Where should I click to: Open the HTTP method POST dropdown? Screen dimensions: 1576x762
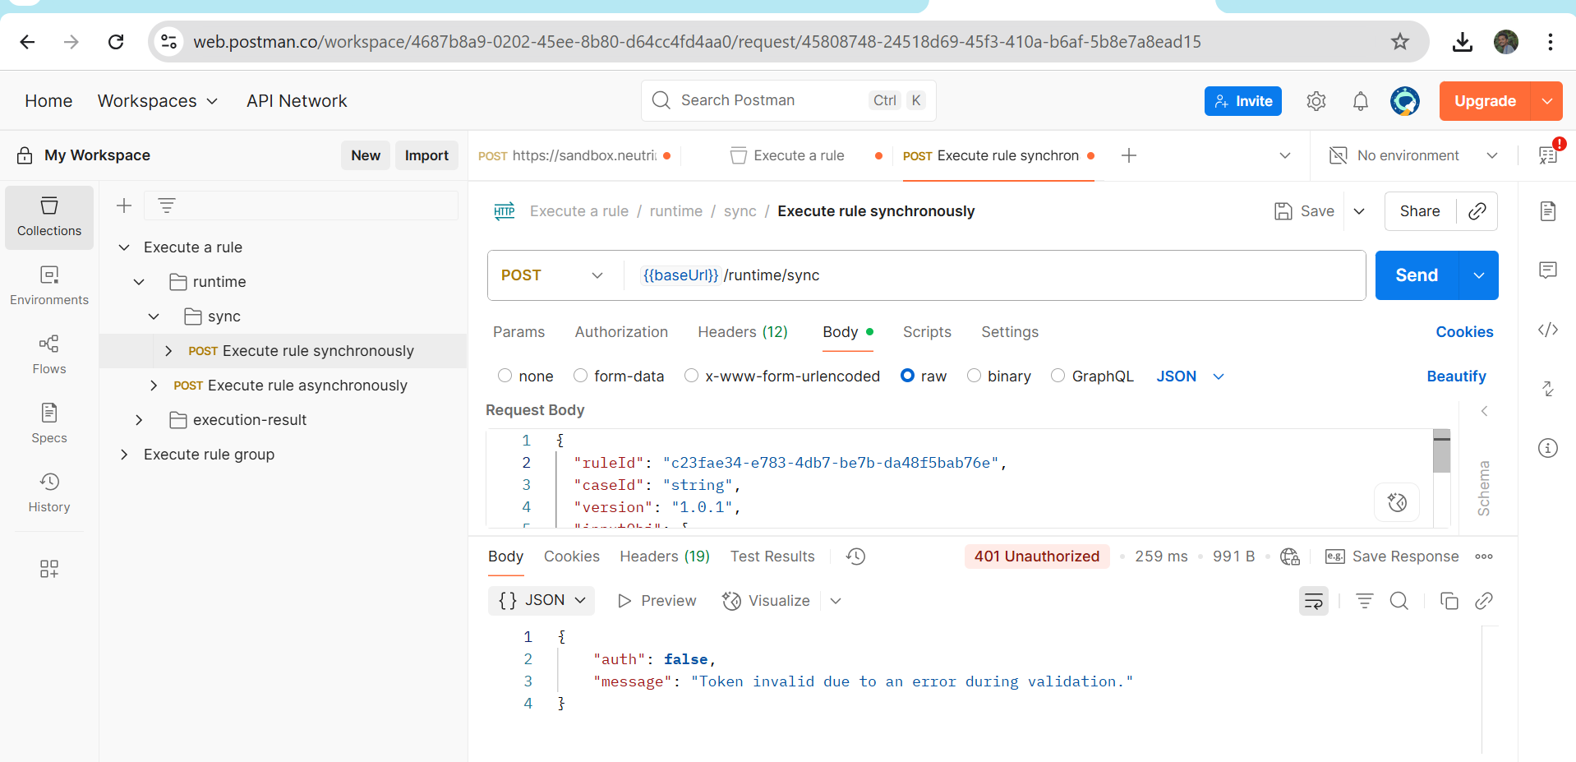point(552,275)
